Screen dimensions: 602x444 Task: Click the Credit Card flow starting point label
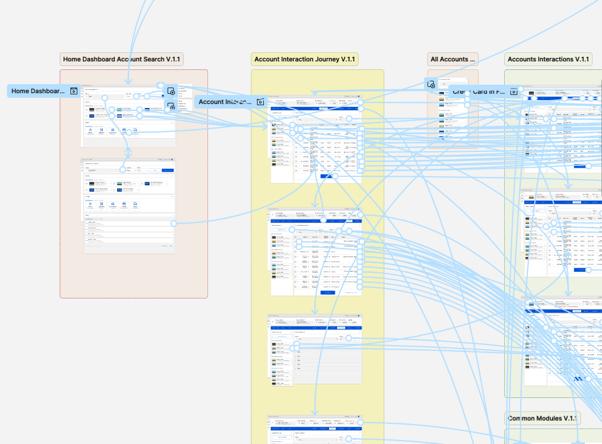[479, 91]
